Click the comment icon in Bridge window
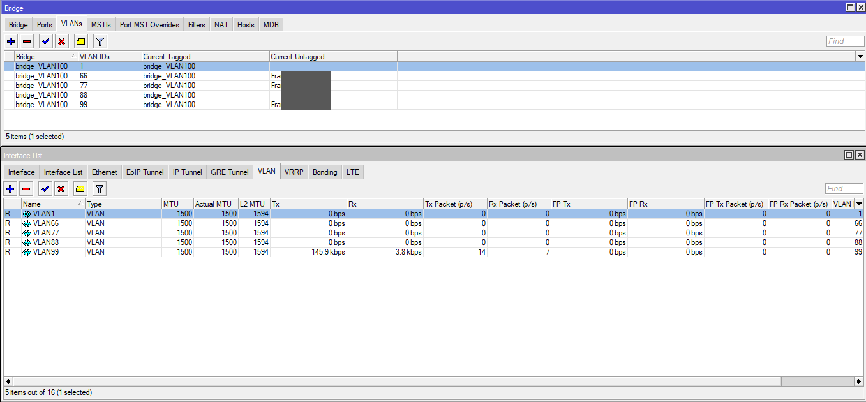This screenshot has height=402, width=866. pyautogui.click(x=80, y=41)
